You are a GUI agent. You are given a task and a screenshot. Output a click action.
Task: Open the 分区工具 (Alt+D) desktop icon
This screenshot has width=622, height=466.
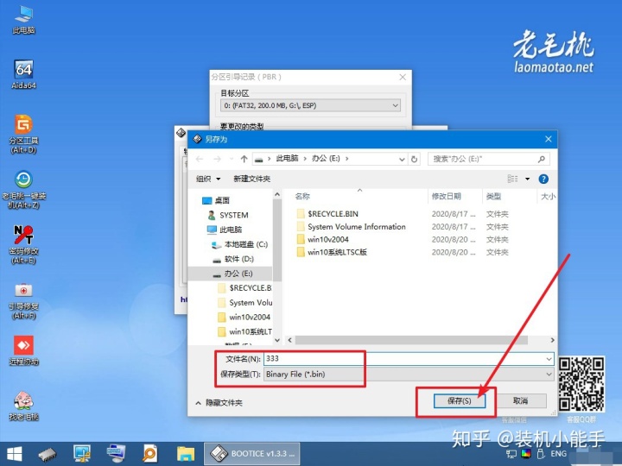(23, 135)
